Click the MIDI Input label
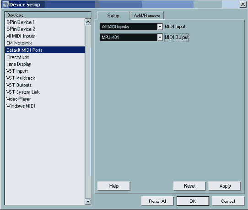 point(175,27)
